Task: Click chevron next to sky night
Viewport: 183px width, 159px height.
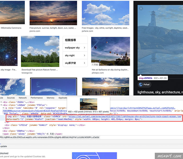Action: pos(84,55)
